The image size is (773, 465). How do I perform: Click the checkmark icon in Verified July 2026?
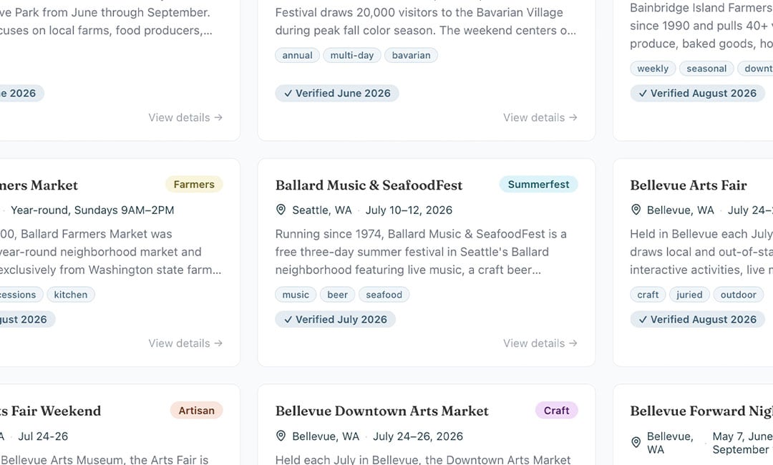pos(288,320)
